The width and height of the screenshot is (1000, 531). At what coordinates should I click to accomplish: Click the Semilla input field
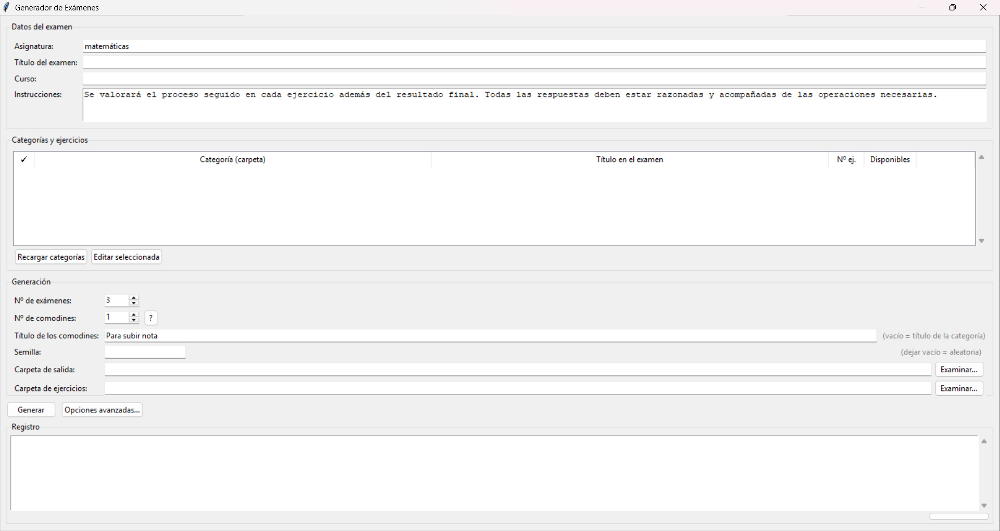click(145, 352)
